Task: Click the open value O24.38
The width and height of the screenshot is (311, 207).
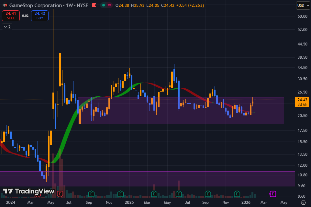Action: [x=122, y=5]
